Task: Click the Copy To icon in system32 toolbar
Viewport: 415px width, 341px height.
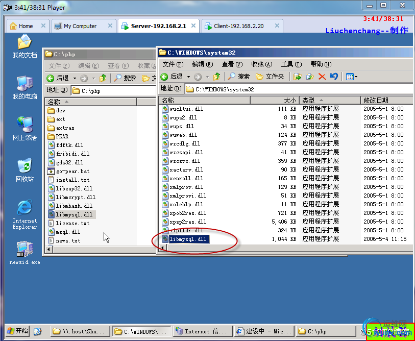Action: [309, 77]
